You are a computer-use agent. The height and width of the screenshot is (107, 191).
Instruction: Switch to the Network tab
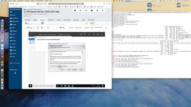pos(51,20)
